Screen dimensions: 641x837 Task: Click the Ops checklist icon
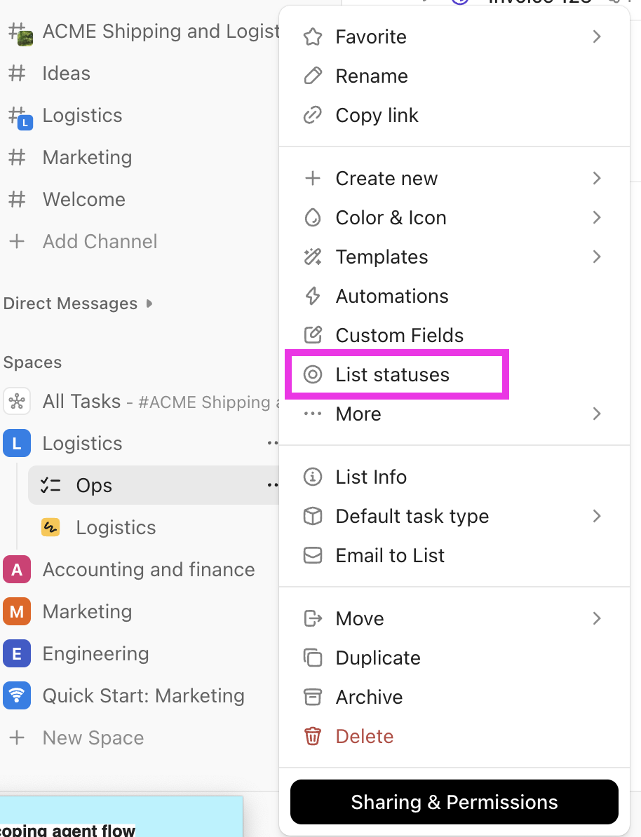click(51, 485)
